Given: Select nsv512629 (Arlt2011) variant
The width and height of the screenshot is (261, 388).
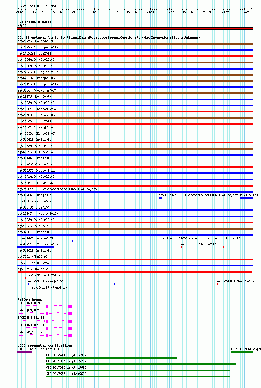Looking at the screenshot, I should (x=35, y=250).
